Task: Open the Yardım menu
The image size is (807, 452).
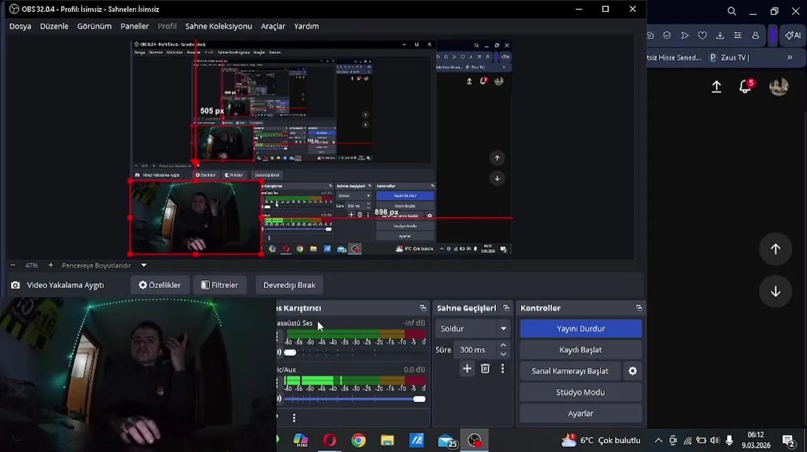Action: pos(307,26)
